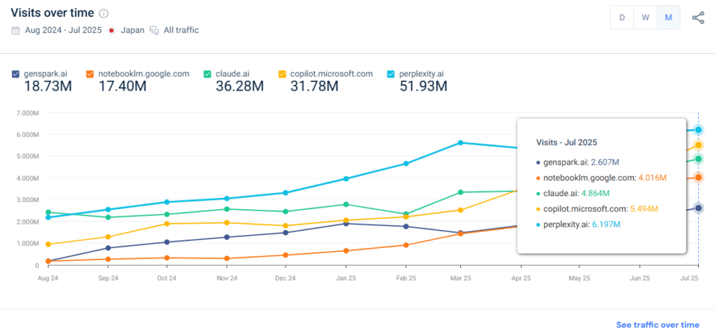This screenshot has height=336, width=715.
Task: Click copilot.microsoft.com: 5.494M in tooltip
Action: tap(598, 208)
